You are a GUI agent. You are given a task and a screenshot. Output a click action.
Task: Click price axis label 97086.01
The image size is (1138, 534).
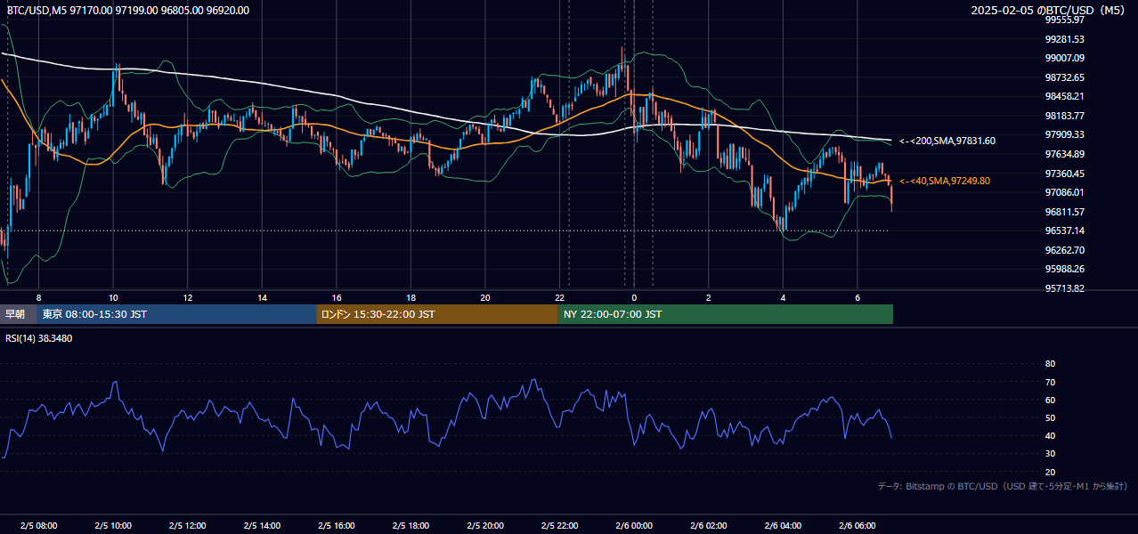pos(1065,192)
